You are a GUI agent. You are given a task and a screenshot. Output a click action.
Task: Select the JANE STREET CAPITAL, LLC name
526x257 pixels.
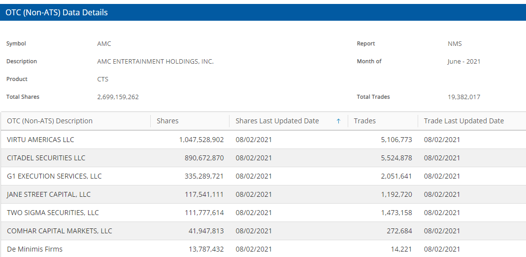(x=49, y=194)
